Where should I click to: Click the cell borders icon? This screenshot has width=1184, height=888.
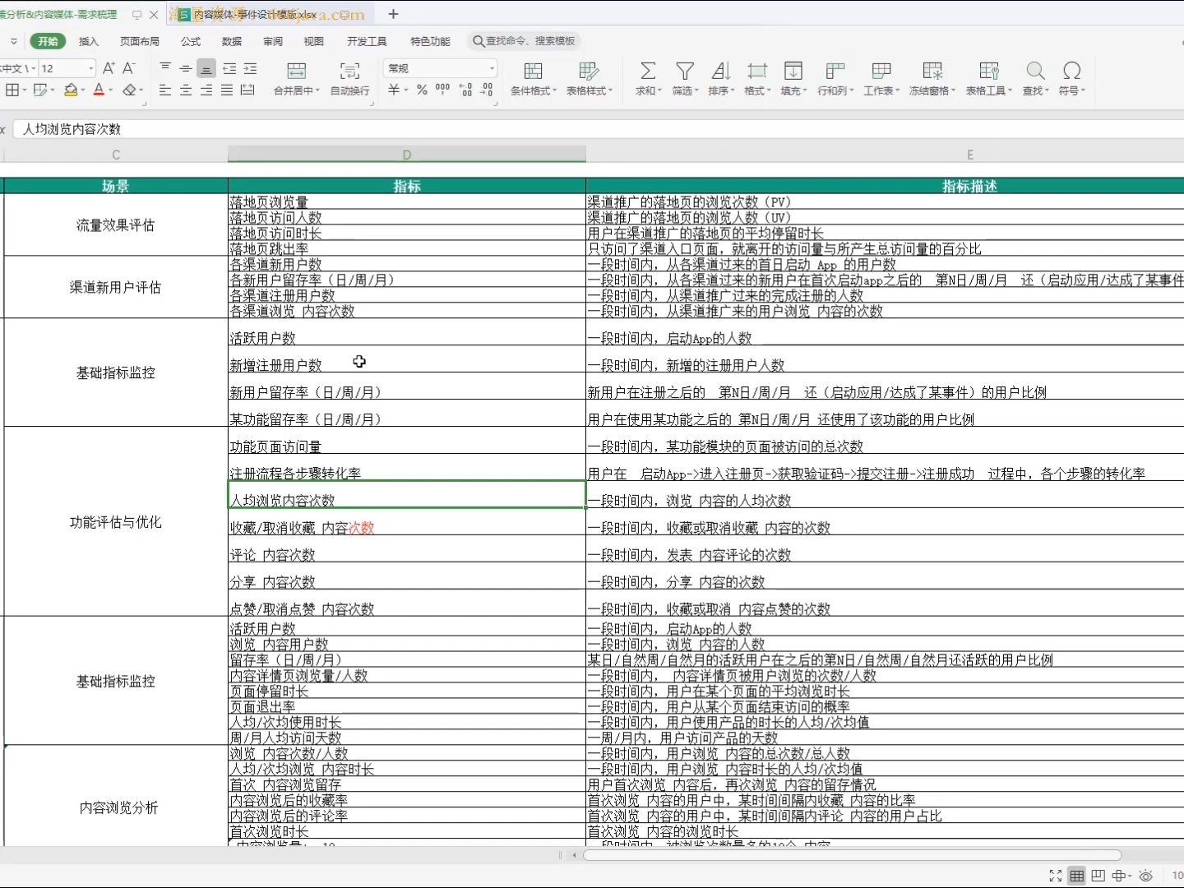pyautogui.click(x=12, y=90)
